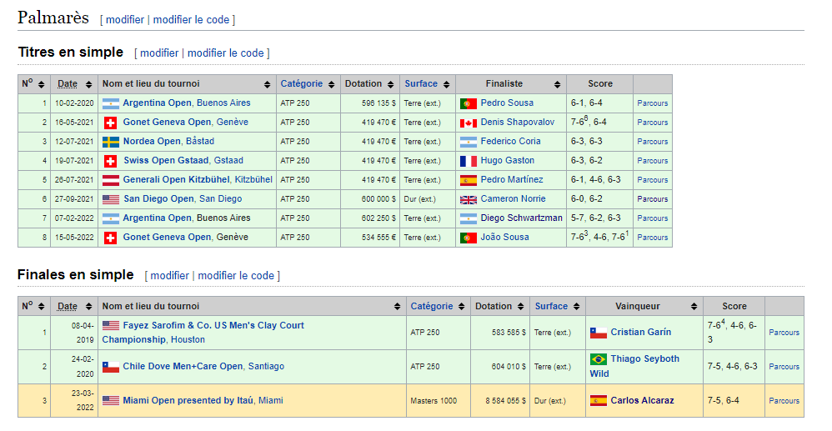The width and height of the screenshot is (832, 431).
Task: Click UK flag beside Cameron Norrie
Action: pyautogui.click(x=468, y=199)
